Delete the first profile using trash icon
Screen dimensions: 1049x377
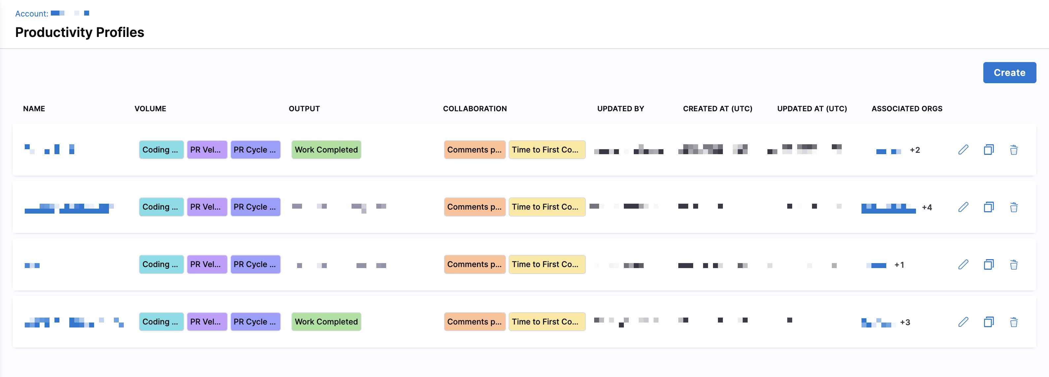point(1014,150)
